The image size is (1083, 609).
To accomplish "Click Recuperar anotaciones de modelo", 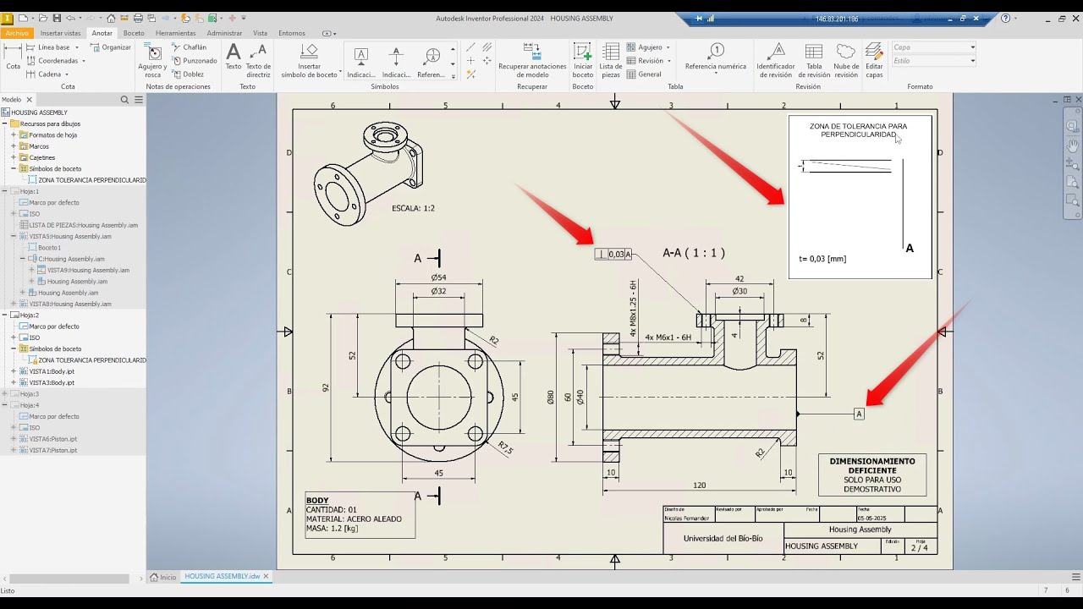I will 532,60.
